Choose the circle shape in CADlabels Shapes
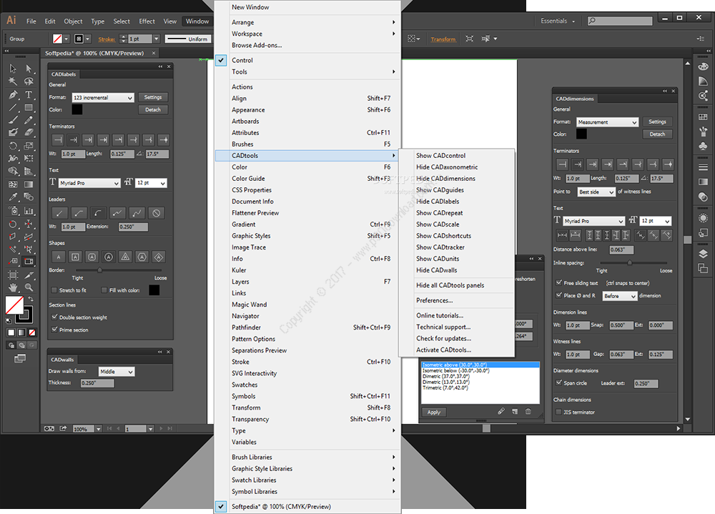Viewport: 715px width, 514px height. click(109, 257)
